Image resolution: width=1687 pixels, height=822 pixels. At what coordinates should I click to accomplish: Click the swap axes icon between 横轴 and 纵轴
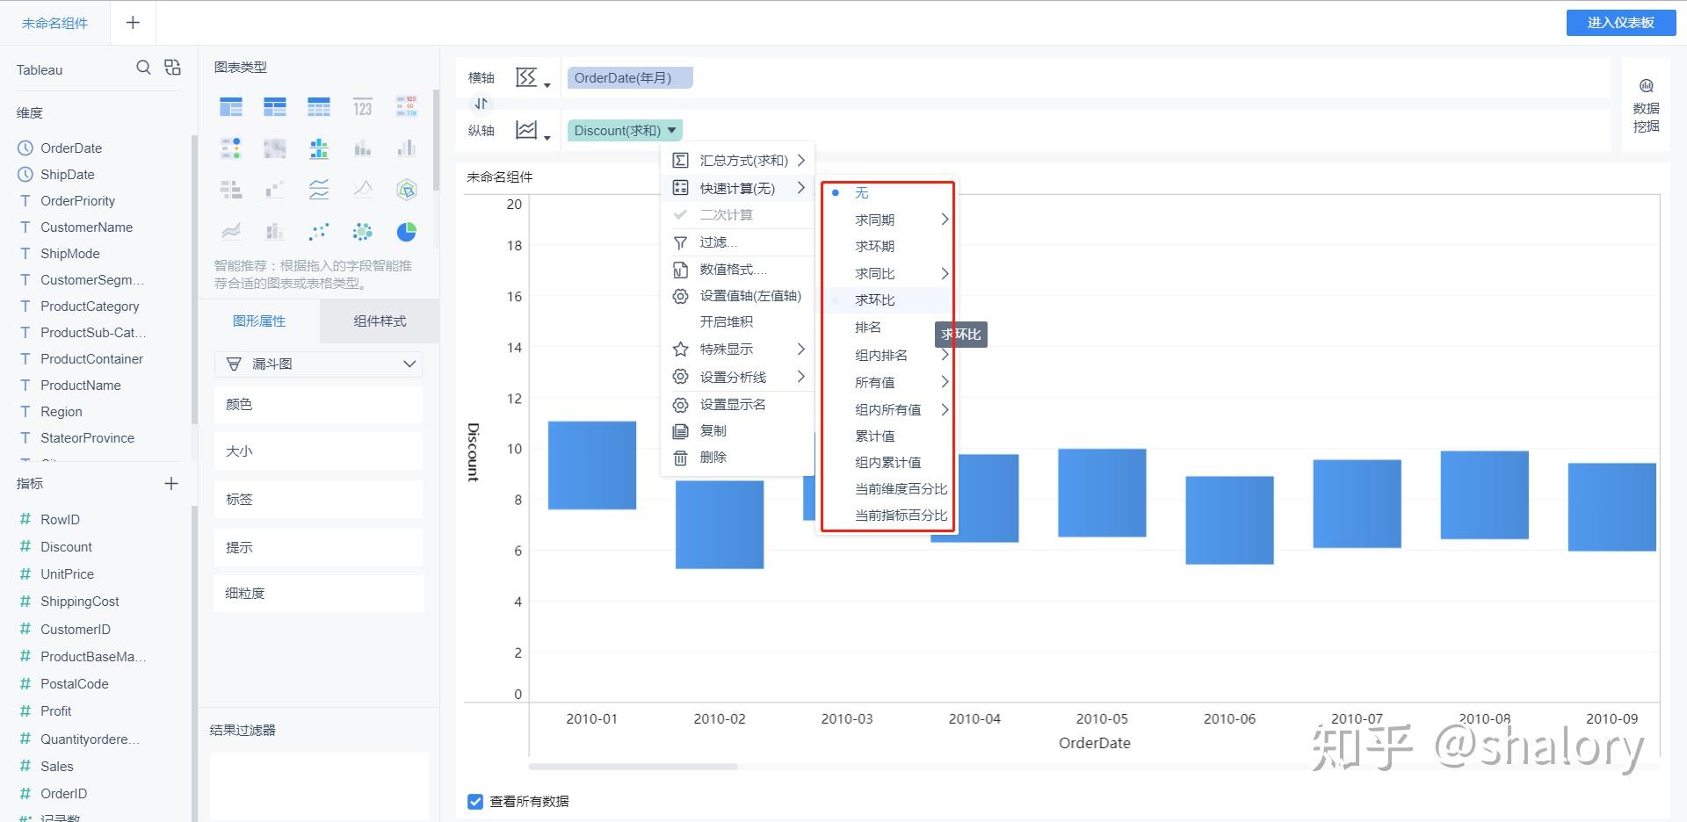481,103
